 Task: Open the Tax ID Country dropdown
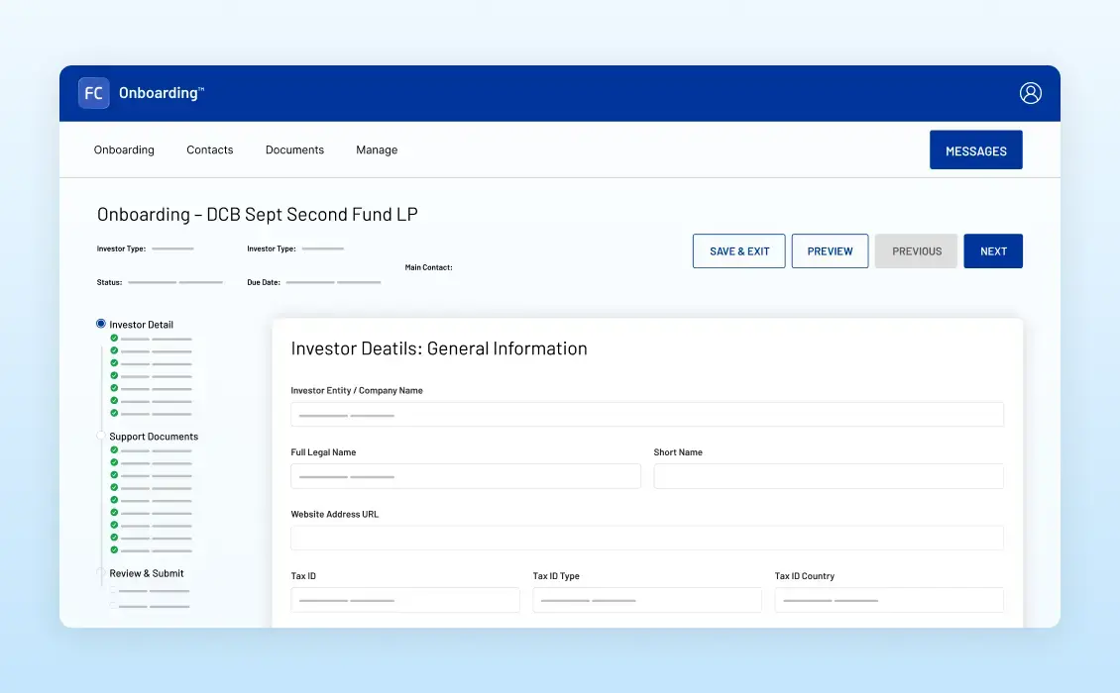tap(888, 600)
